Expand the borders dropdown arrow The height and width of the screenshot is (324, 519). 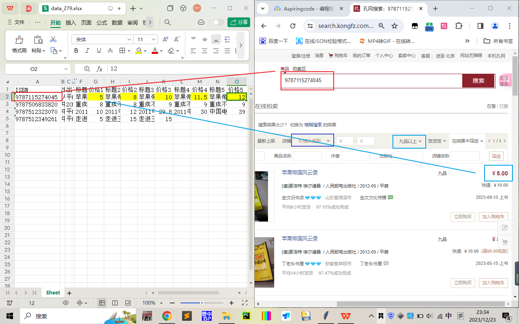[129, 51]
